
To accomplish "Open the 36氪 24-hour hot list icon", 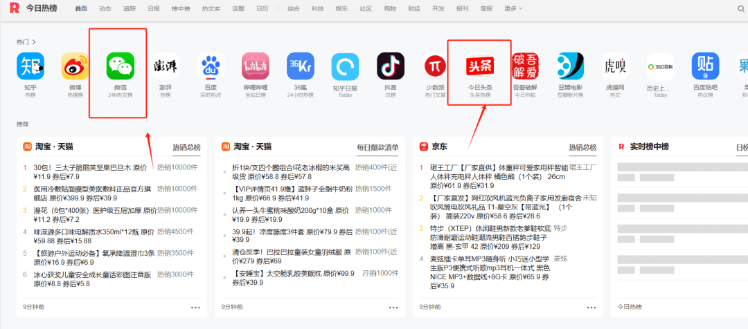I will tap(301, 66).
